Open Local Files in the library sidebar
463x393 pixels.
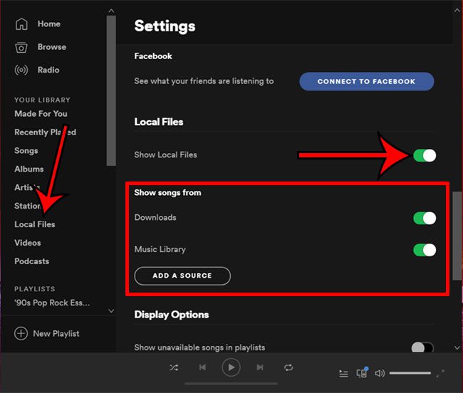pos(35,224)
